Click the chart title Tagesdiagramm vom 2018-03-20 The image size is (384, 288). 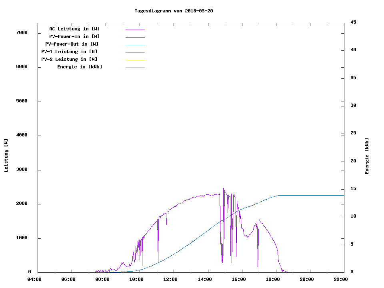tap(174, 11)
